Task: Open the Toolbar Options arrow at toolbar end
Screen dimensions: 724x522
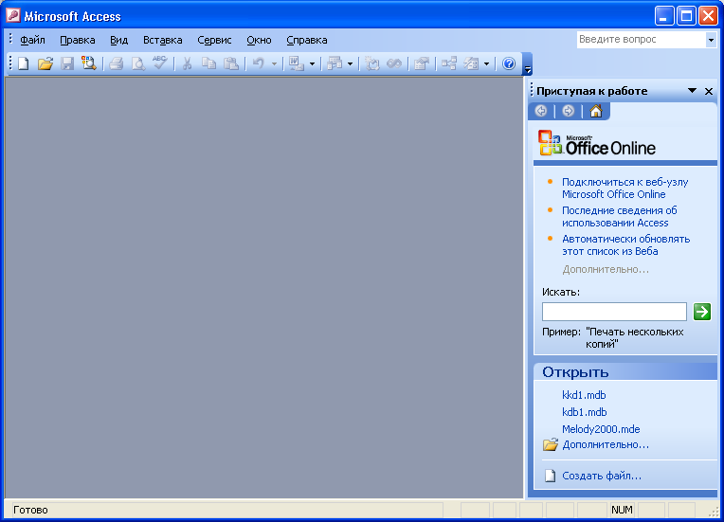Action: click(527, 64)
